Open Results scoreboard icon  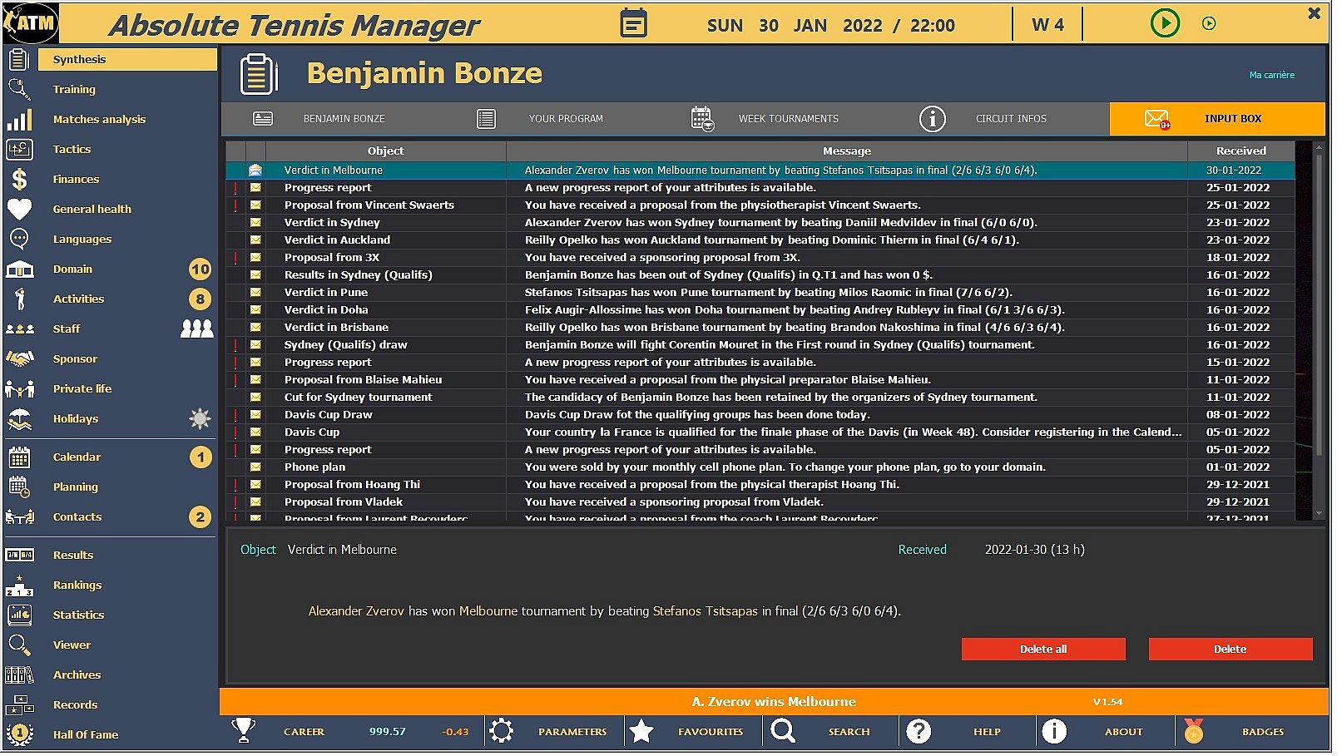[x=20, y=556]
